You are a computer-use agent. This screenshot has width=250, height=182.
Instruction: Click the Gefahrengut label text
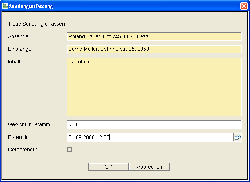(x=23, y=150)
